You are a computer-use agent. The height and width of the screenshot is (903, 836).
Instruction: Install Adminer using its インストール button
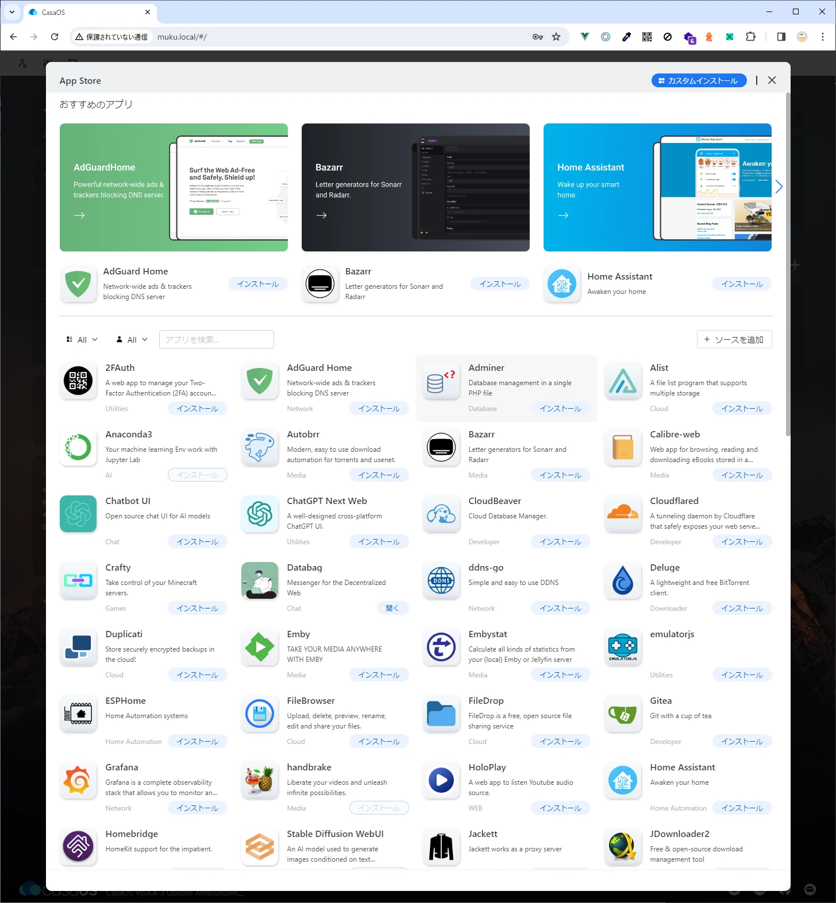click(x=561, y=409)
